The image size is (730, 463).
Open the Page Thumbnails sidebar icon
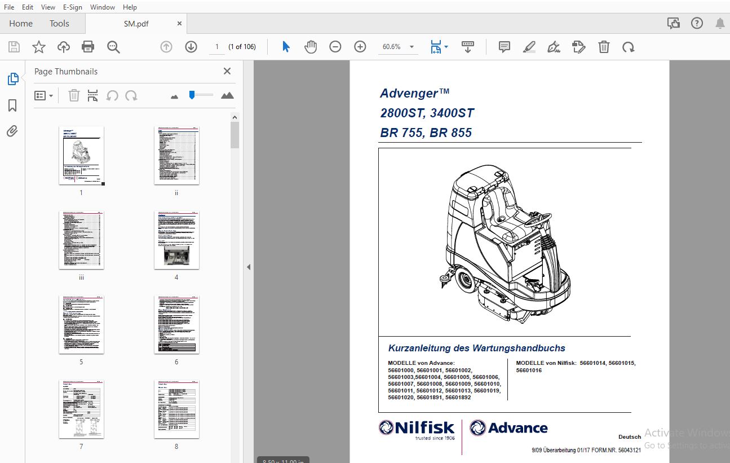coord(12,80)
